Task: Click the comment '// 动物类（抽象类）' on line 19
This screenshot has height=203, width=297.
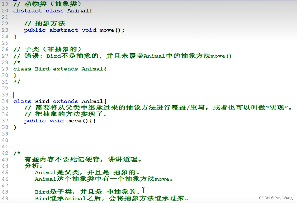Action: [x=47, y=4]
